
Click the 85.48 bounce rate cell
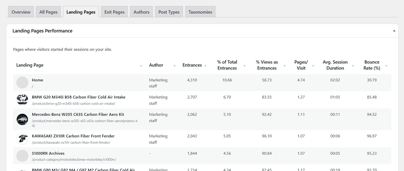[x=372, y=97]
